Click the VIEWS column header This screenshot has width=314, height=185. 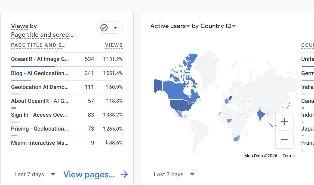point(114,45)
